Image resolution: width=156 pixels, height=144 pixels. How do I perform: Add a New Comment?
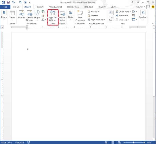coord(80,16)
